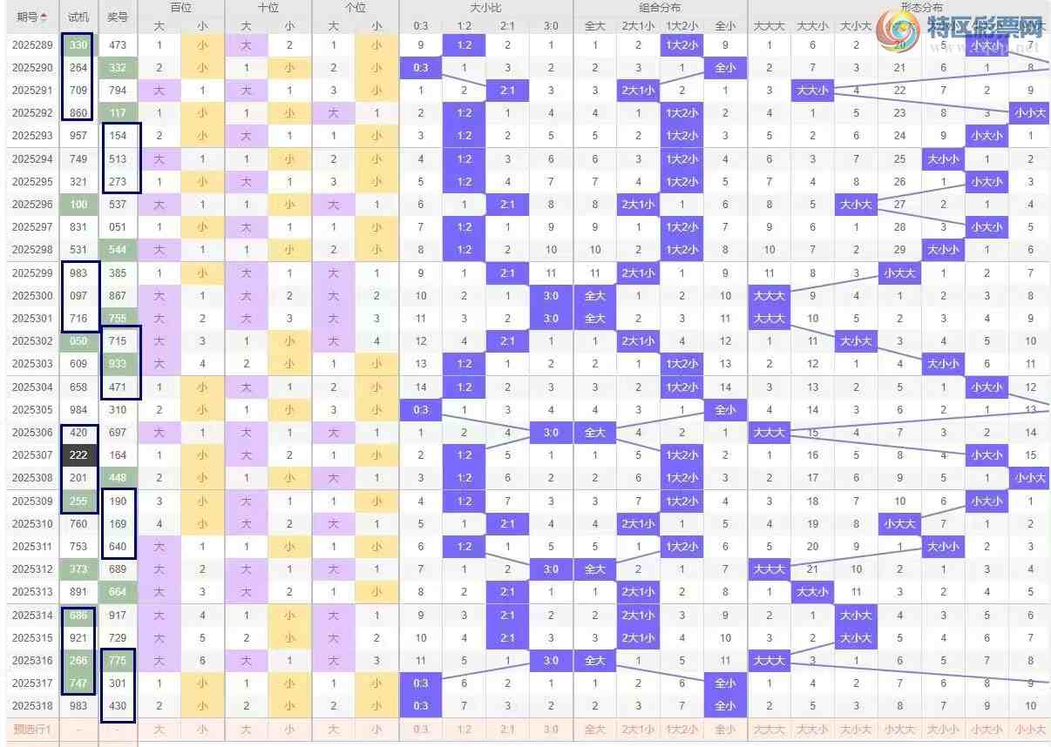Toggle 0:3 in the 预选行1 row

pyautogui.click(x=421, y=729)
